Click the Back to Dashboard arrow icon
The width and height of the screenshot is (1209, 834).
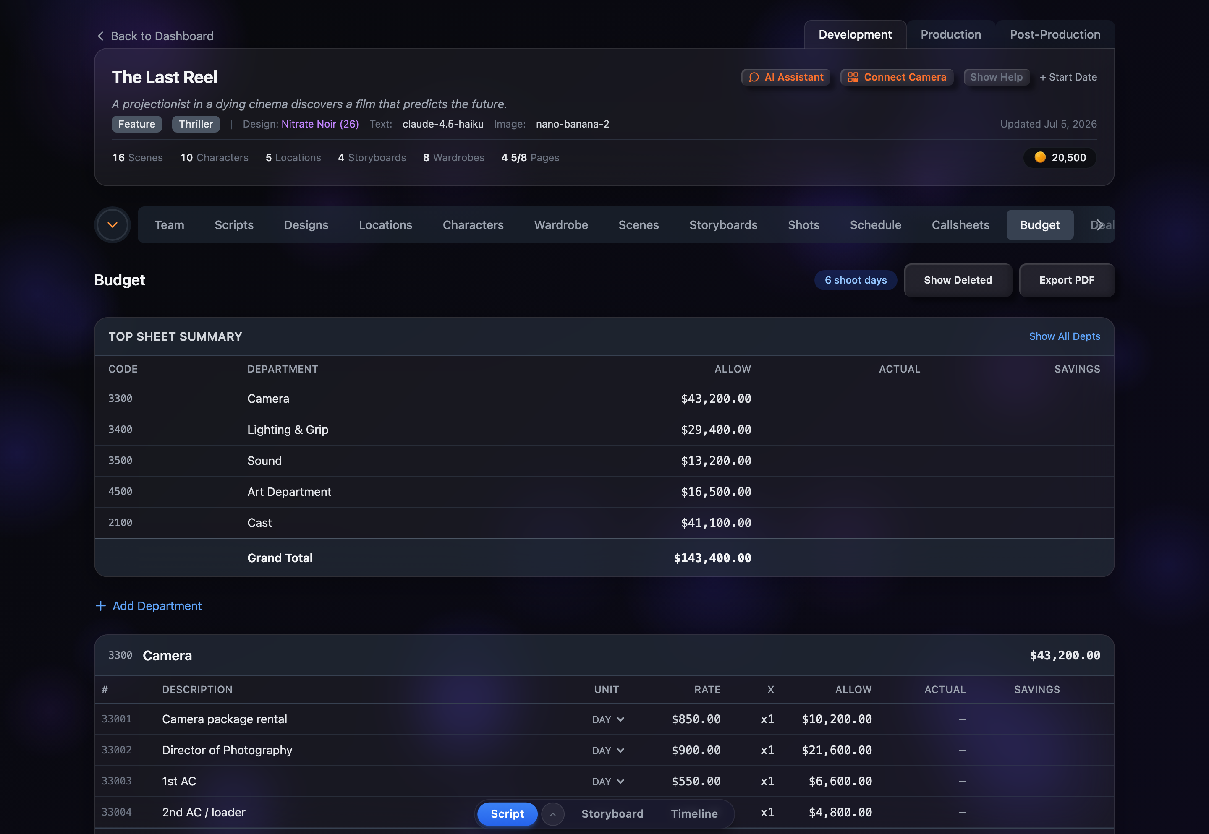[100, 36]
